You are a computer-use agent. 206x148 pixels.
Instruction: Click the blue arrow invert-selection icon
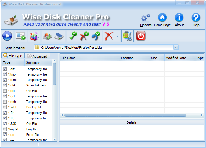point(96,36)
